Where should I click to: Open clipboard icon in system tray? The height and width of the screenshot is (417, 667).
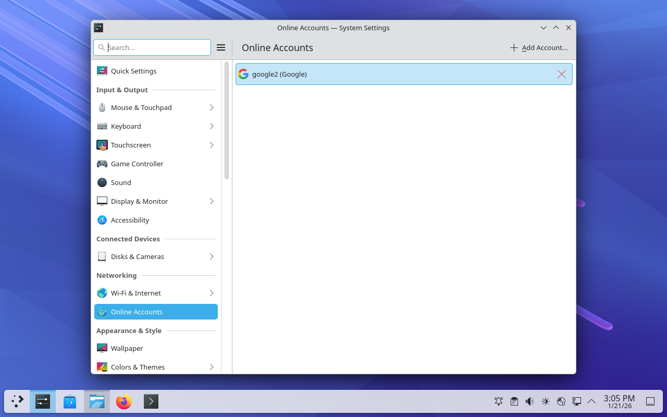[x=514, y=401]
